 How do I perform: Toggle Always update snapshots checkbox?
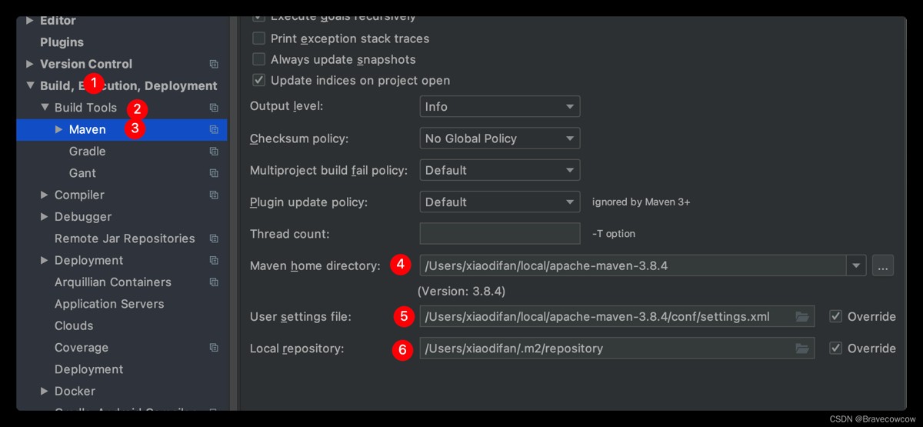pos(259,59)
